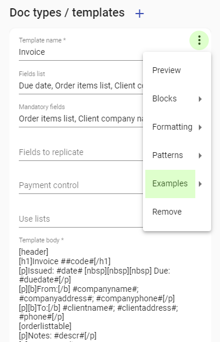Select Preview from the menu
The height and width of the screenshot is (342, 220).
point(177,70)
